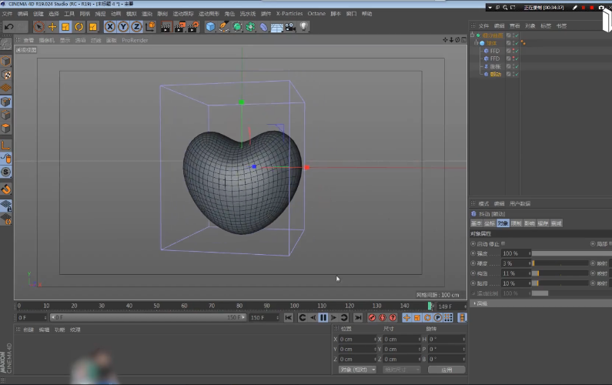Add a Cube primitive from the toolbar
This screenshot has height=385, width=612.
pos(210,26)
